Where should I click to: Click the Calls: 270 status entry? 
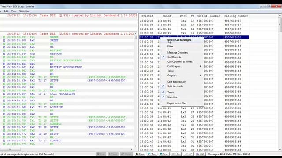231,154
